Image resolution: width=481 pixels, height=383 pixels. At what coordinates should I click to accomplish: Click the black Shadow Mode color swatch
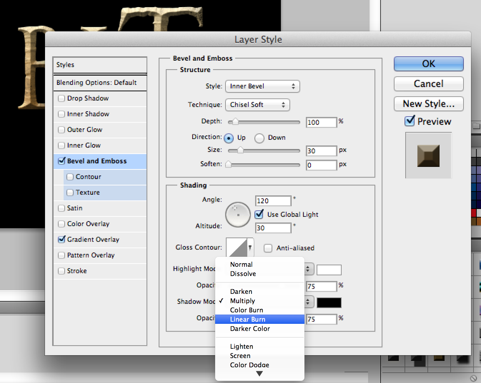(329, 302)
